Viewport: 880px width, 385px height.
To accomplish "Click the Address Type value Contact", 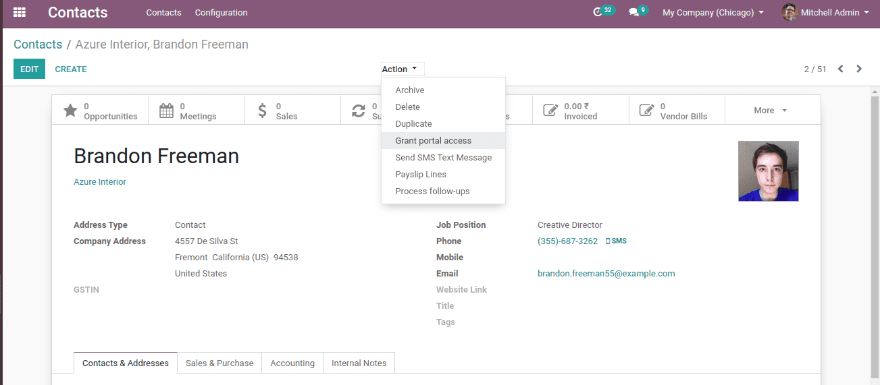I will click(x=190, y=225).
